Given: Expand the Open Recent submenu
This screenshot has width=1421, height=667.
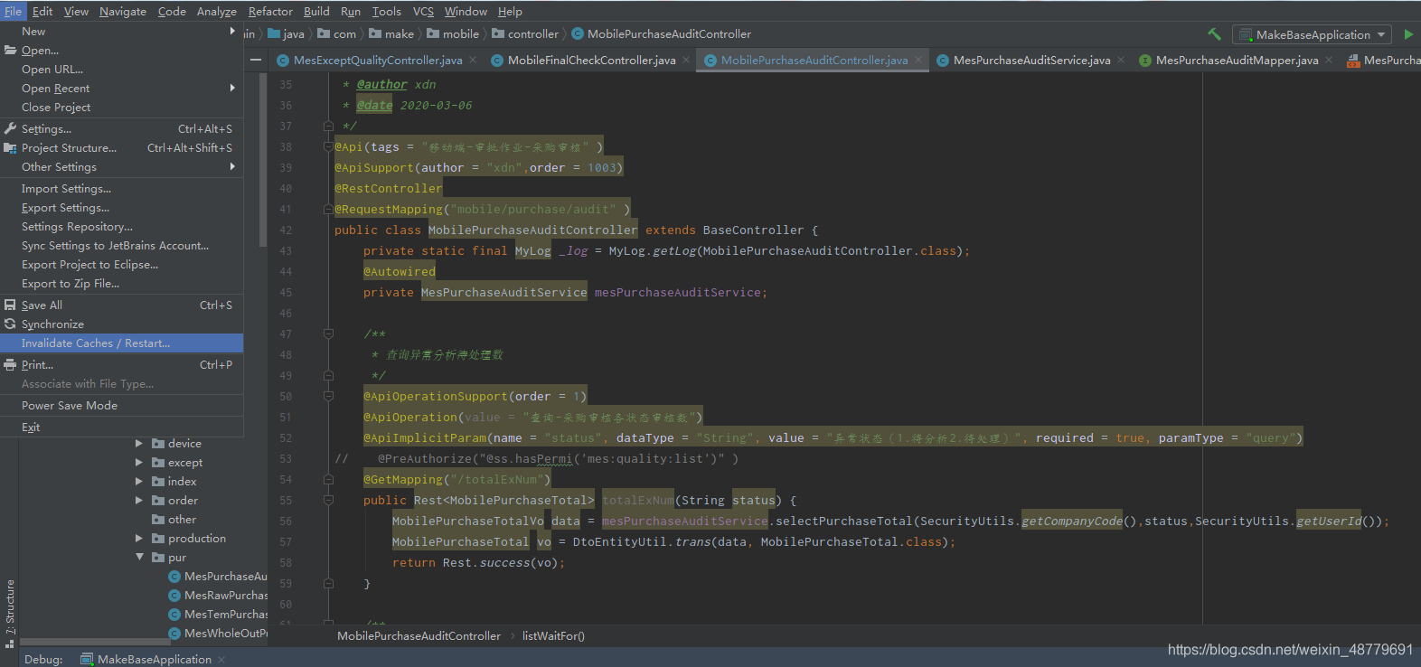Looking at the screenshot, I should (233, 88).
